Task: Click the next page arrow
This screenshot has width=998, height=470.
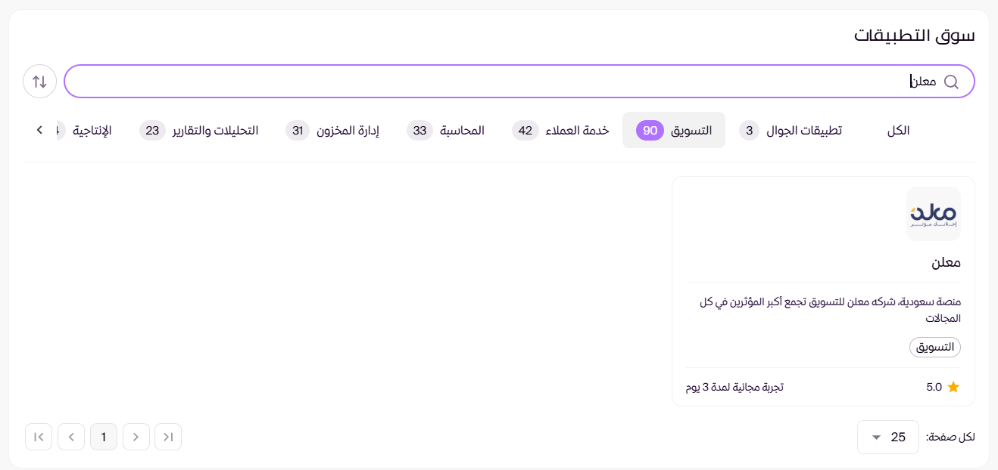Action: (x=136, y=437)
